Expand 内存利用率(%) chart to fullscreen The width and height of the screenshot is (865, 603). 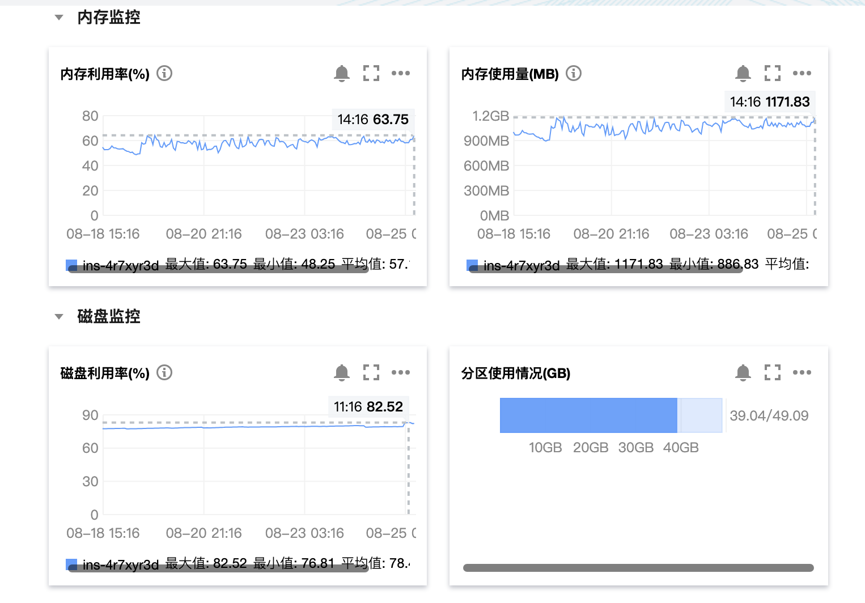(x=371, y=73)
